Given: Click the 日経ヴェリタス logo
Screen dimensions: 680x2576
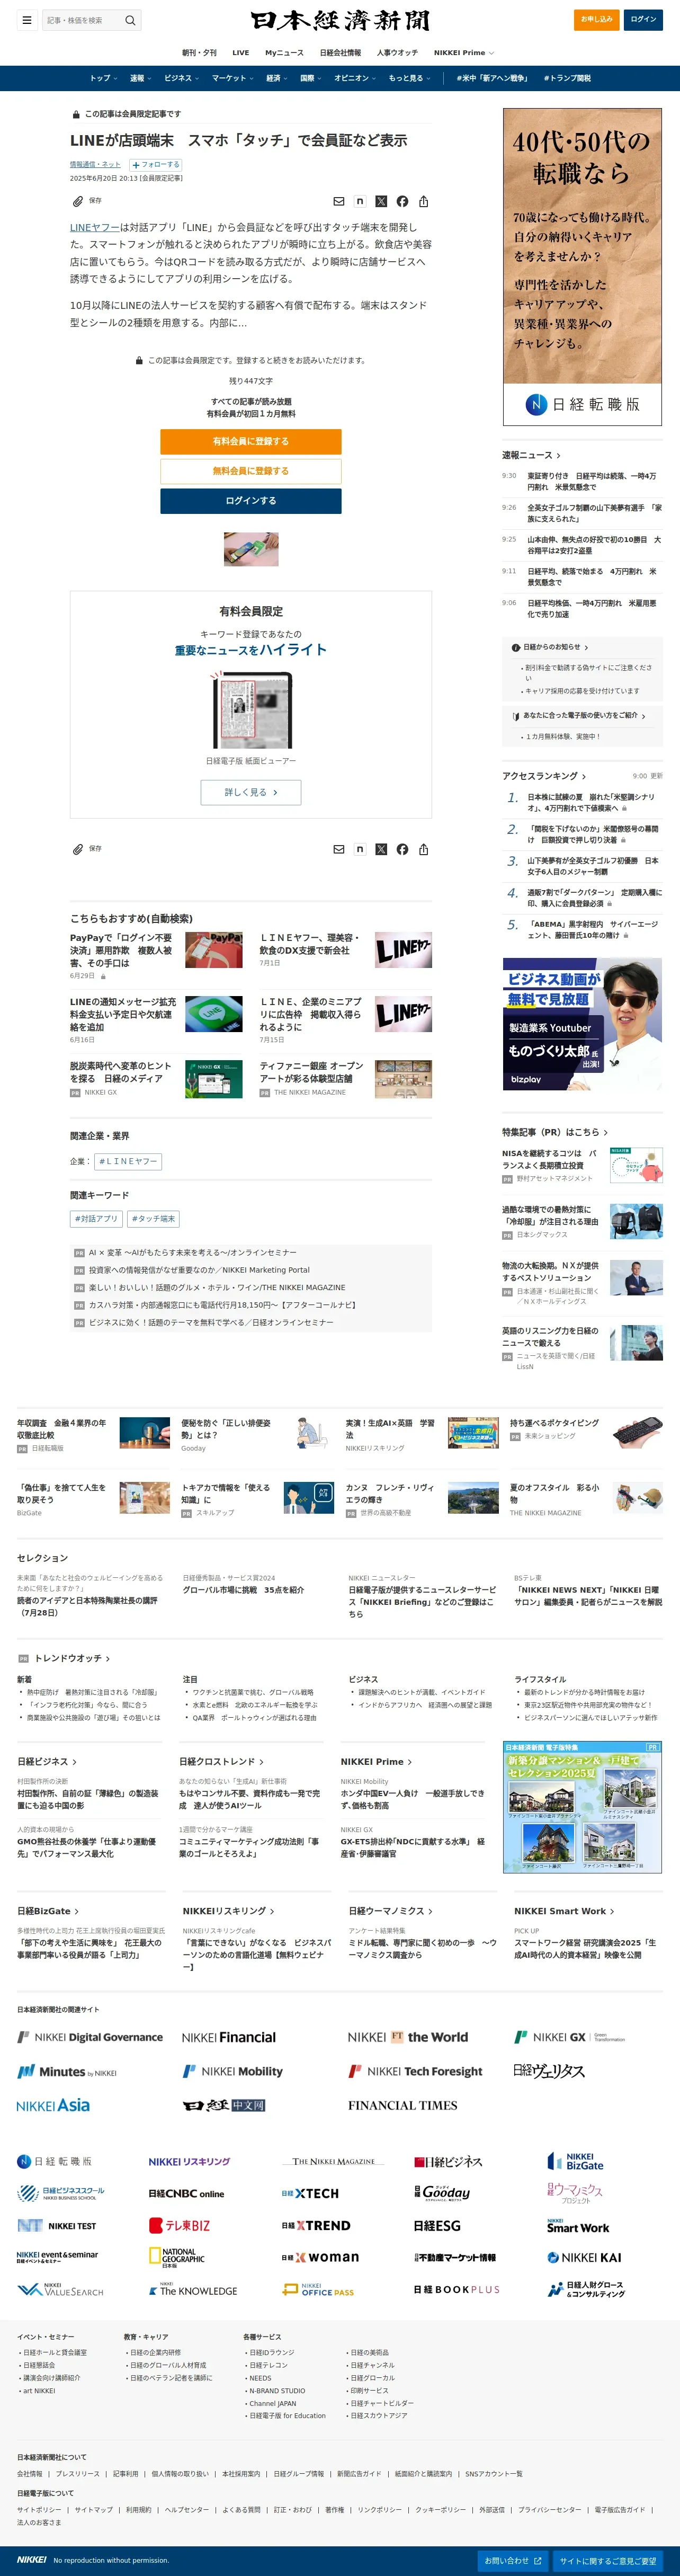Looking at the screenshot, I should tap(549, 2071).
